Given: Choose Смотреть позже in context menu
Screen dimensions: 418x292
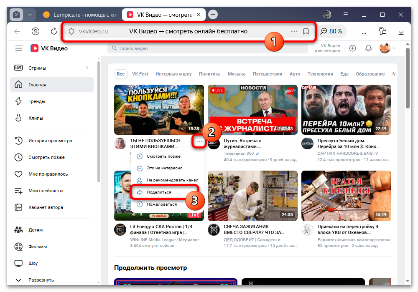Looking at the screenshot, I should pos(168,156).
